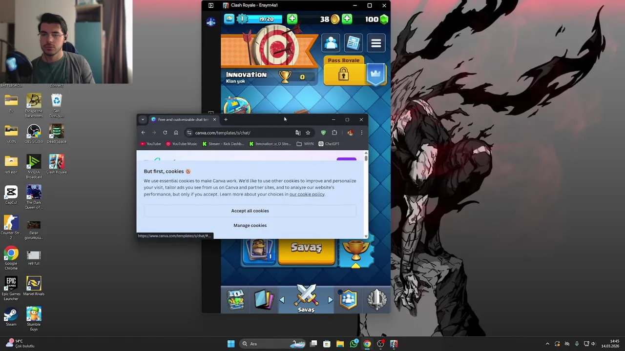
Task: Open Marvel Rivals desktop shortcut
Action: click(34, 286)
